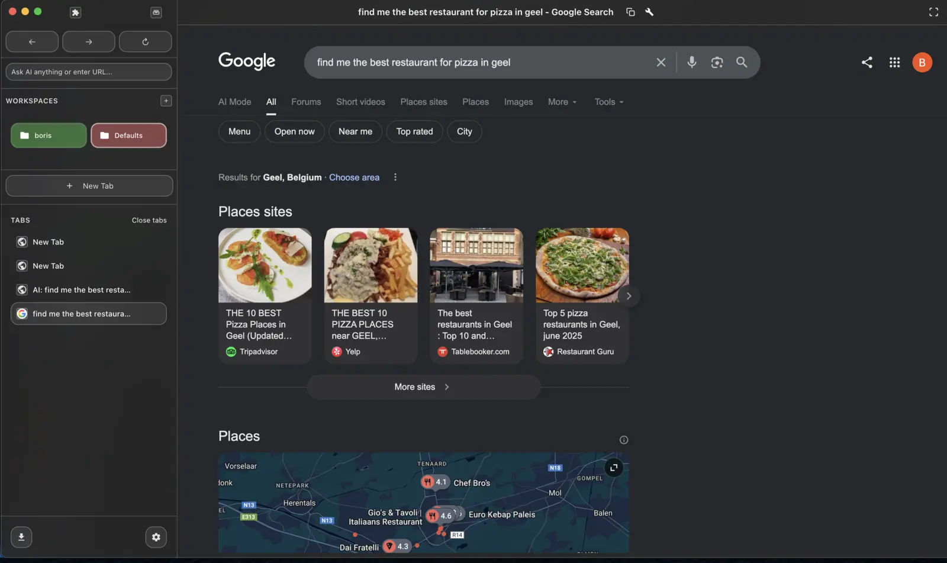947x563 pixels.
Task: Click the browser back arrow button
Action: coord(32,41)
